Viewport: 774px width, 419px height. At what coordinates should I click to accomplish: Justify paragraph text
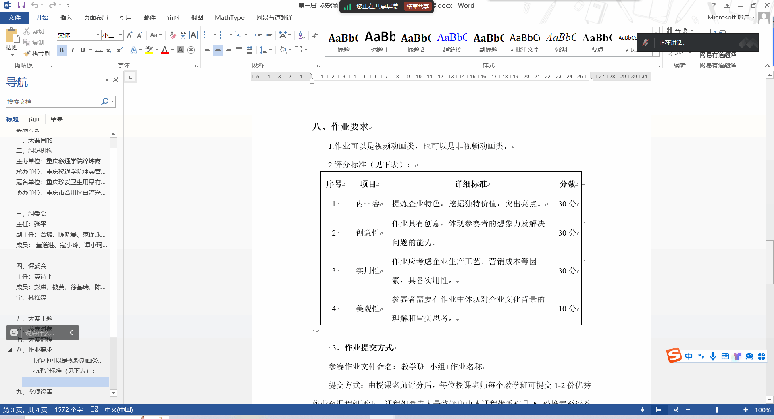point(239,50)
